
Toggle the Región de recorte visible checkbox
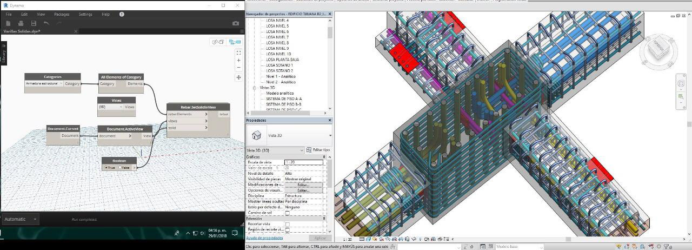(288, 230)
